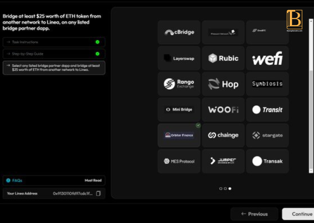Open the wefi bridge card
Viewport: 314px width, 223px height.
(267, 58)
